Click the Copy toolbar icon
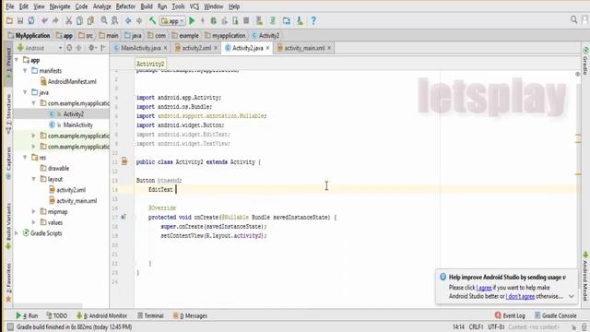This screenshot has width=590, height=332. click(80, 20)
